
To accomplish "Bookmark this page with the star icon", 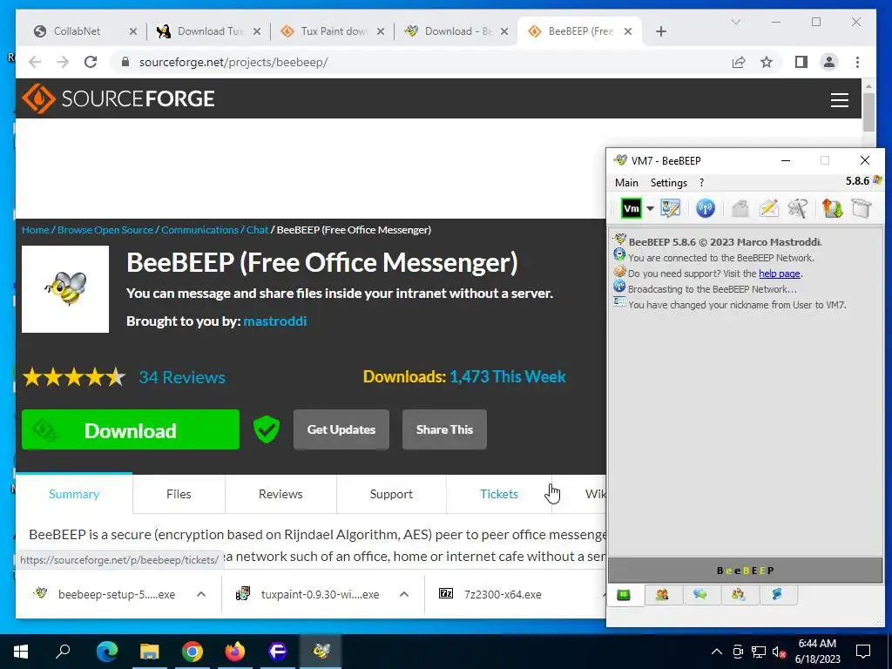I will 767,62.
